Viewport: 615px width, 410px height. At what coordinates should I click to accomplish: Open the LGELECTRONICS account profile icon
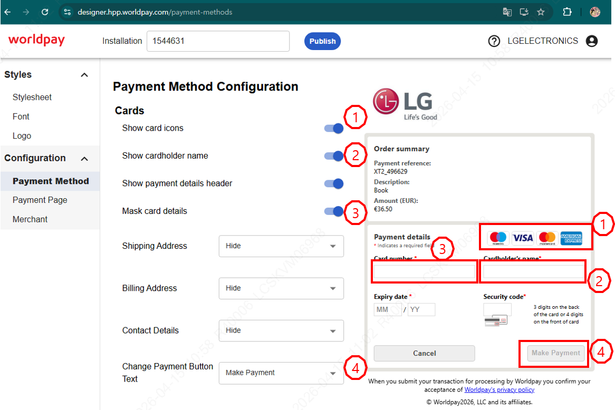[x=592, y=41]
